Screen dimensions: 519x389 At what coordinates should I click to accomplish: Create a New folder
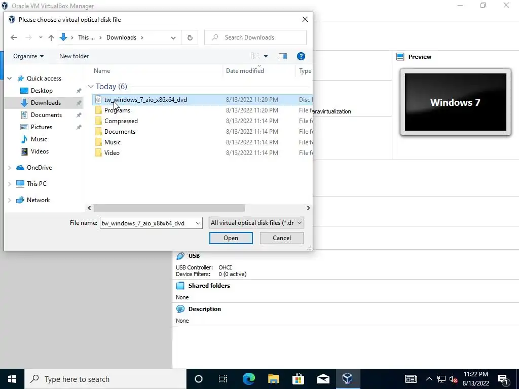(x=74, y=56)
